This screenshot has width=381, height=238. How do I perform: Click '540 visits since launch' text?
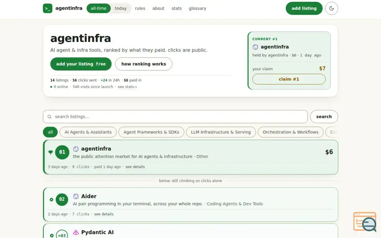(x=93, y=87)
